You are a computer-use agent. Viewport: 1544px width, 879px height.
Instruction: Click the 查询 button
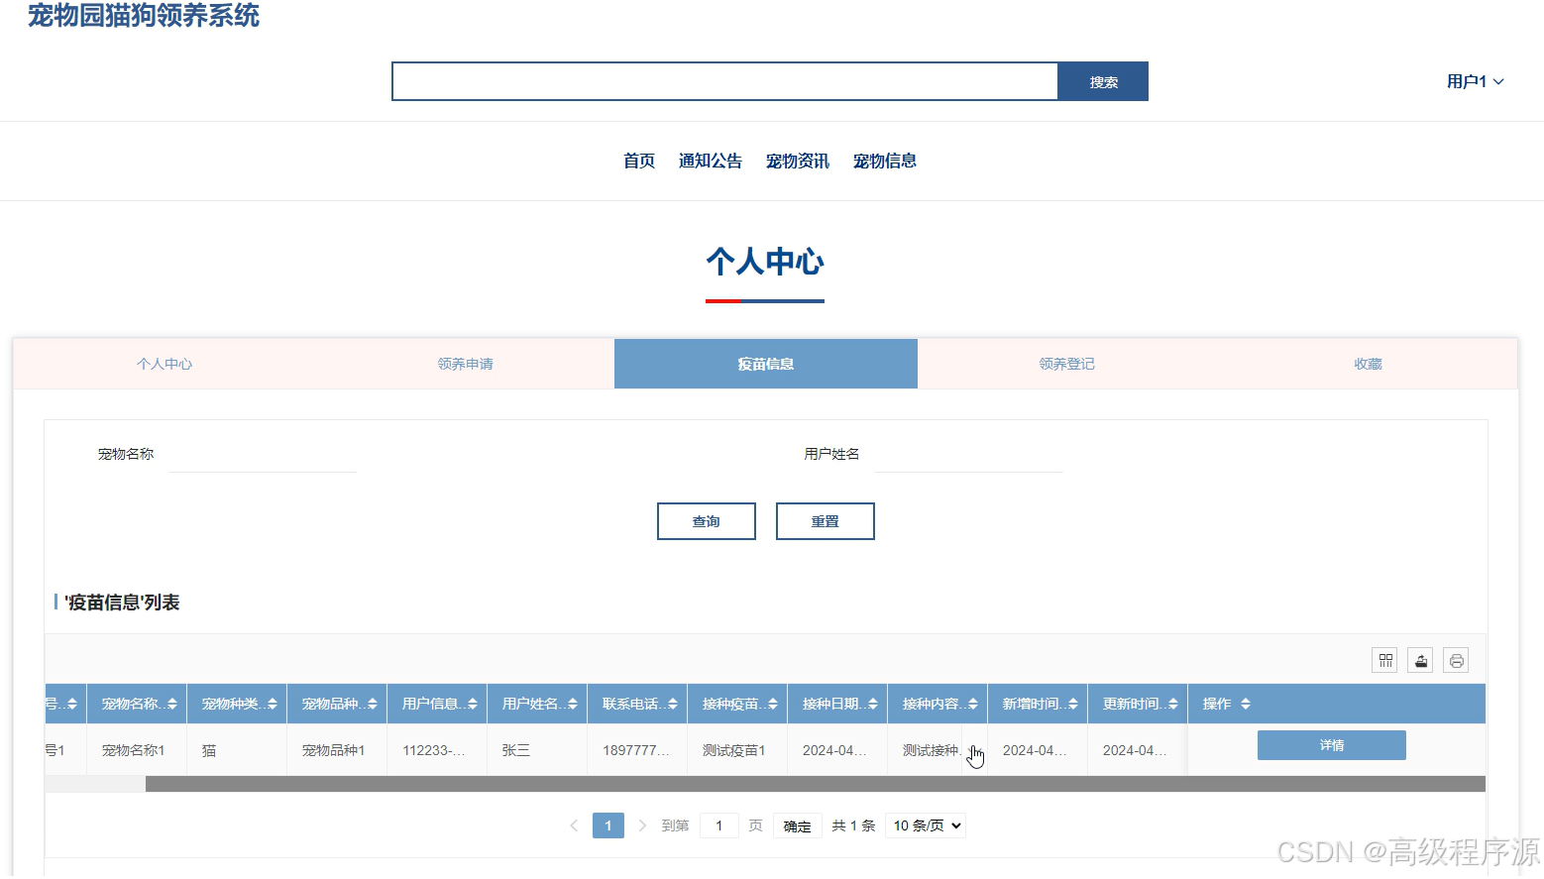tap(707, 521)
